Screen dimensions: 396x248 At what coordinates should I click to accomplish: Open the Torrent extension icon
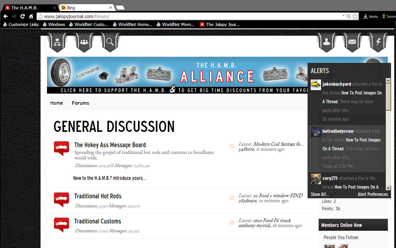[x=389, y=16]
